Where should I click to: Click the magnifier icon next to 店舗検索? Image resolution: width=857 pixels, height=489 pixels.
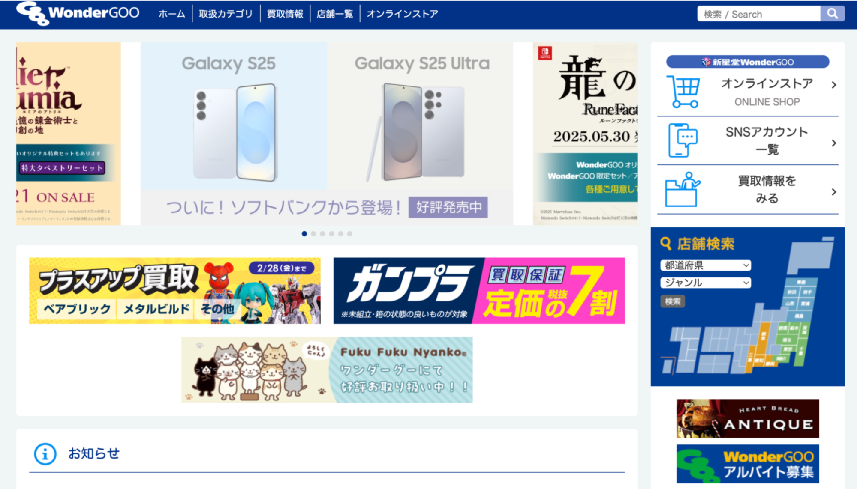[665, 244]
